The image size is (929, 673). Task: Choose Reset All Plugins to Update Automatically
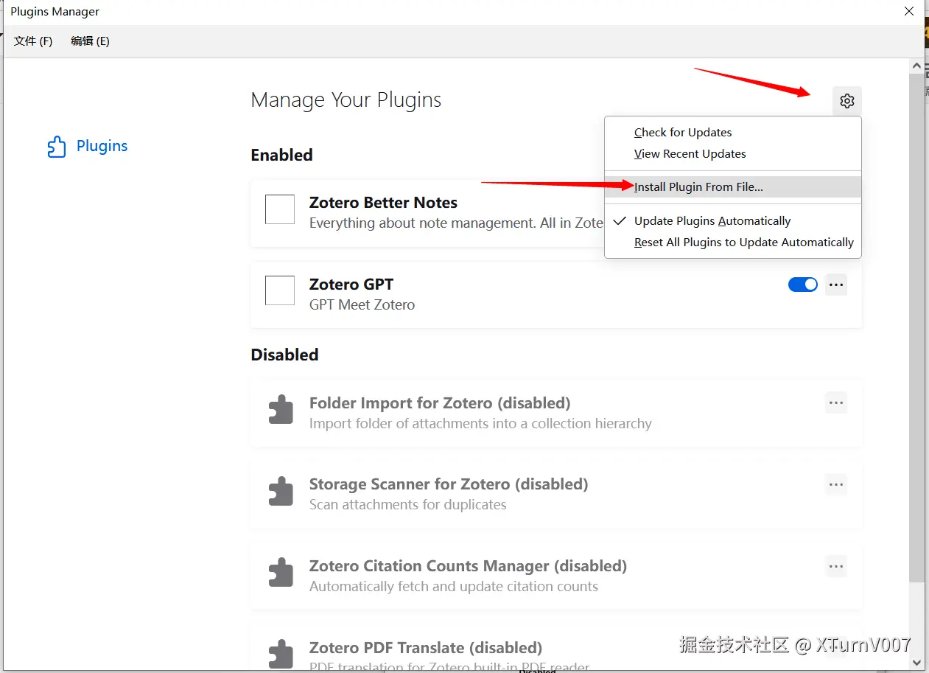(733, 243)
